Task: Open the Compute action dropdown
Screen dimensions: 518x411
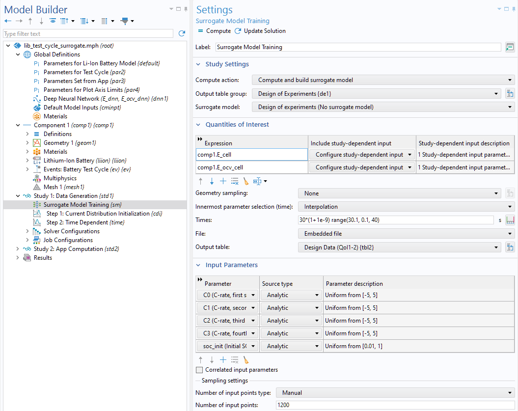Action: pos(383,80)
